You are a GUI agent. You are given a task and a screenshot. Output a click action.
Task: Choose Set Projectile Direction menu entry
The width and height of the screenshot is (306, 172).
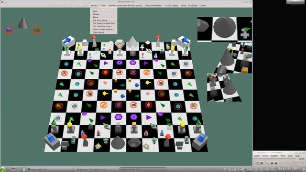(x=104, y=23)
